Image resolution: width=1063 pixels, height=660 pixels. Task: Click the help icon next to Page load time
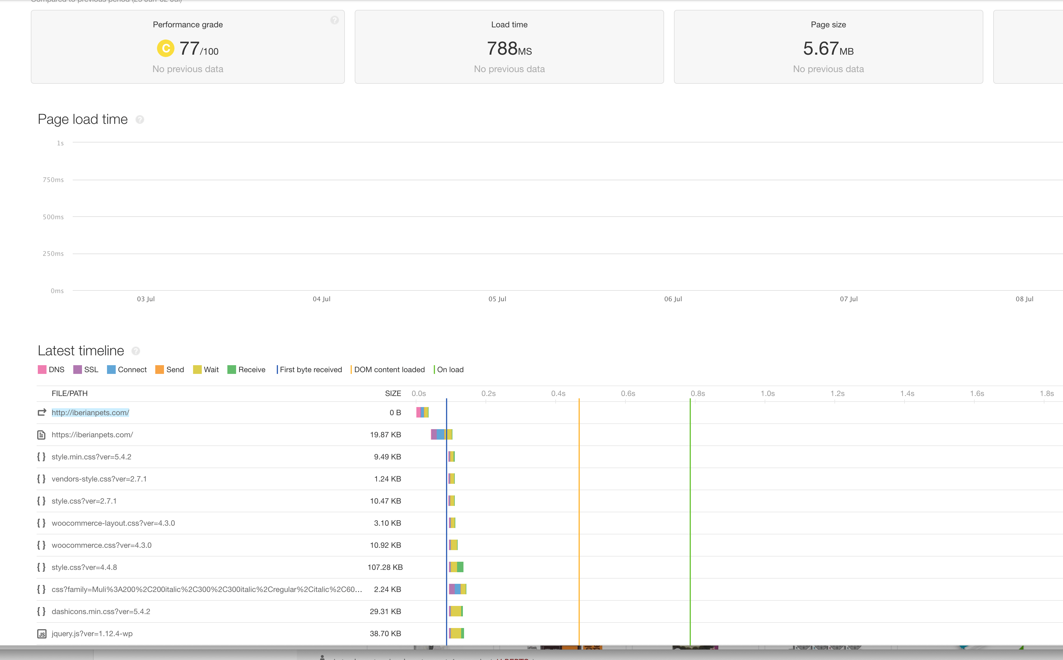click(x=140, y=119)
